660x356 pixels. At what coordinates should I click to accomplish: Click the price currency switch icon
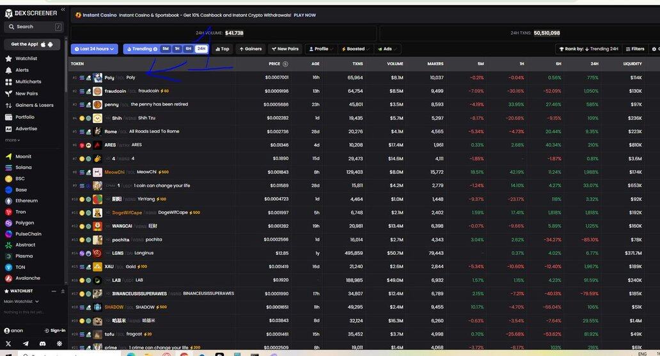tap(285, 64)
